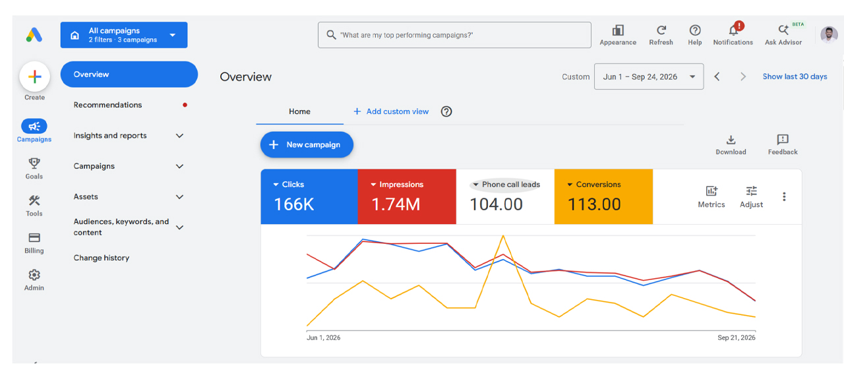Switch to the Home tab
The image size is (844, 377).
[299, 111]
